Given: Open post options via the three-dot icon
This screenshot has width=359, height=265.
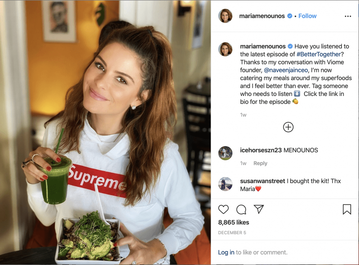Looking at the screenshot, I should (x=348, y=16).
